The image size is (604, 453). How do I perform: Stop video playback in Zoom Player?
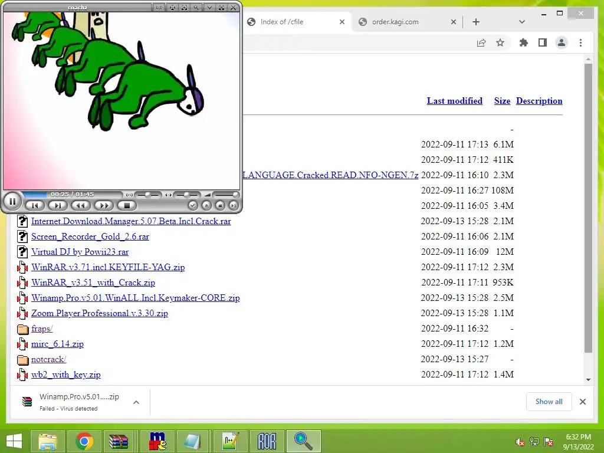127,206
